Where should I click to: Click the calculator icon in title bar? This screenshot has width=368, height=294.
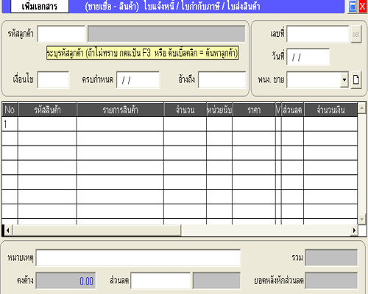pyautogui.click(x=353, y=7)
